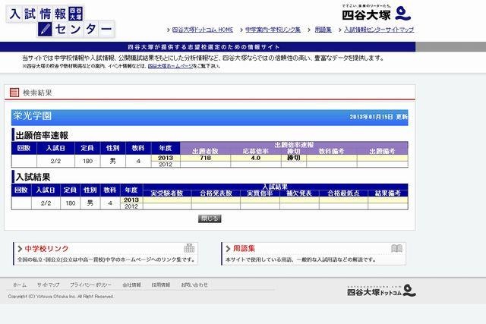Click the 閉じる button

tap(210, 219)
